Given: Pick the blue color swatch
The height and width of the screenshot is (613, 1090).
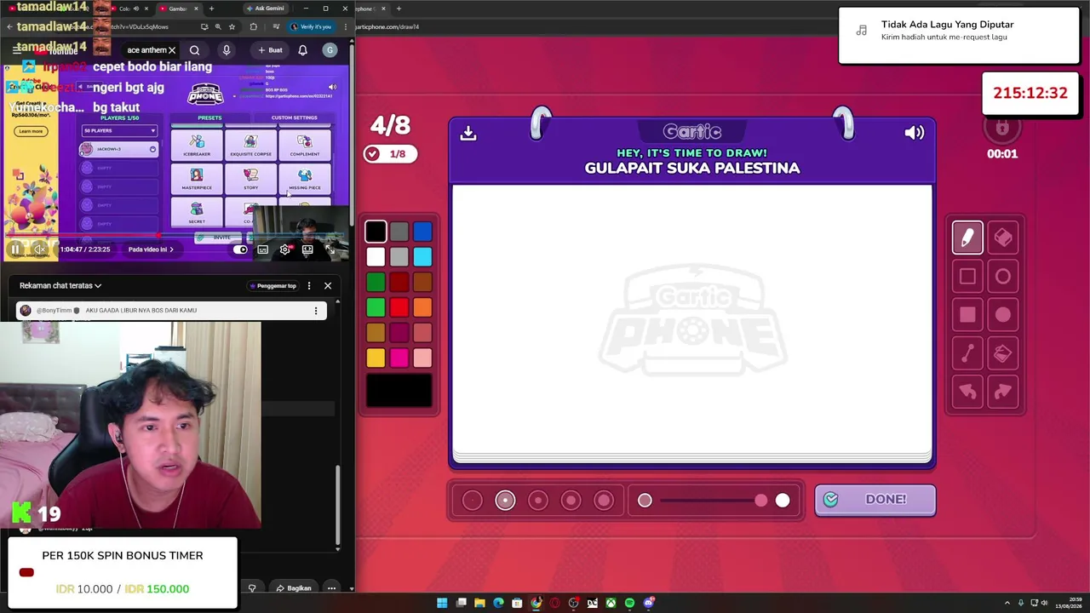Looking at the screenshot, I should tap(422, 232).
